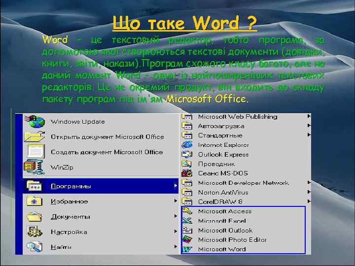Expand the Стандартные submenu arrow
The image size is (355, 266).
309,135
